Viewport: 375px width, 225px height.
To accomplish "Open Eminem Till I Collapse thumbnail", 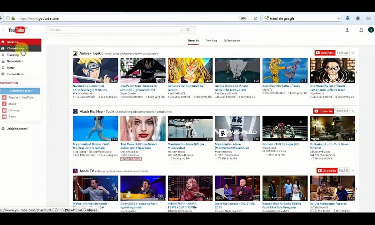I will (x=285, y=128).
